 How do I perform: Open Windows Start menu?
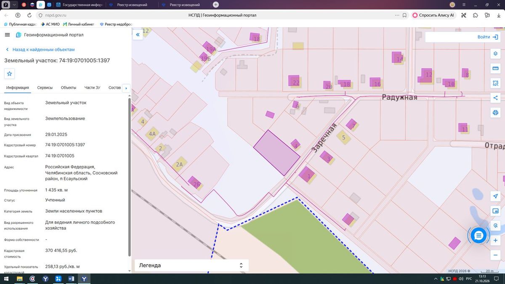tap(6, 279)
